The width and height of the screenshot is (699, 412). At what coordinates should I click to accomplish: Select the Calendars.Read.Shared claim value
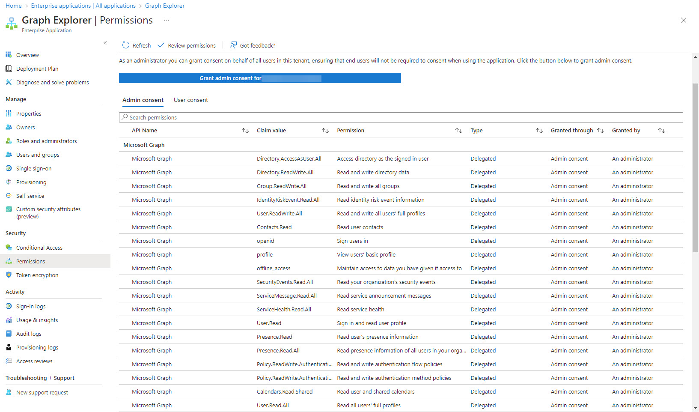coord(285,391)
